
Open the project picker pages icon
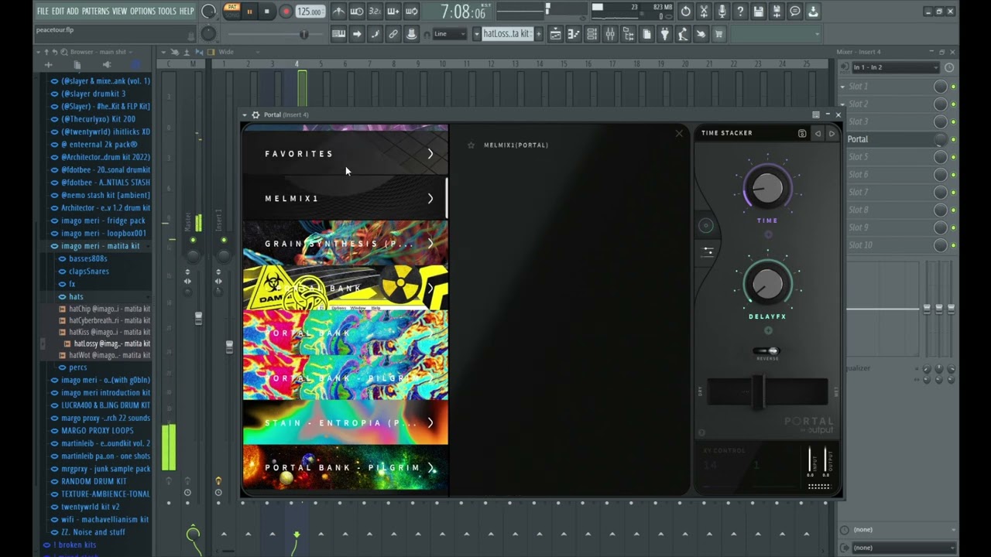click(646, 34)
